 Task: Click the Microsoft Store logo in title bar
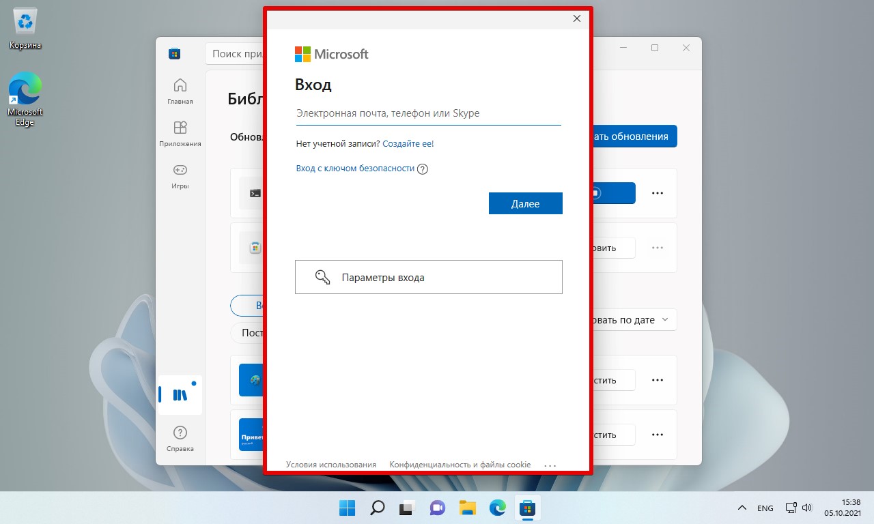[x=175, y=54]
